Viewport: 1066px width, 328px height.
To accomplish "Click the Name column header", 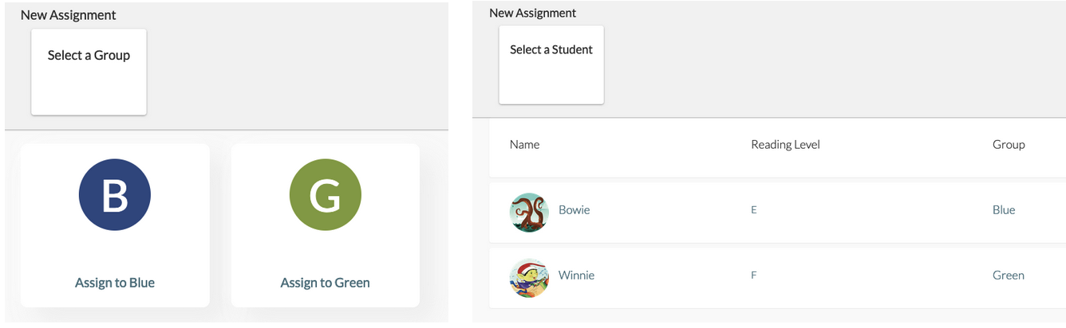I will (x=524, y=144).
